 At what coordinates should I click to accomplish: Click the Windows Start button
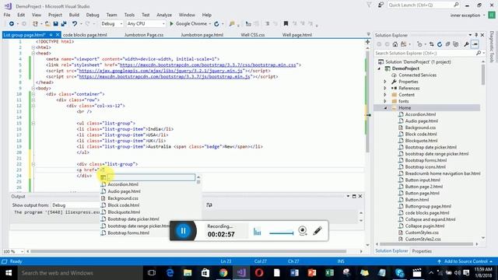[9, 273]
